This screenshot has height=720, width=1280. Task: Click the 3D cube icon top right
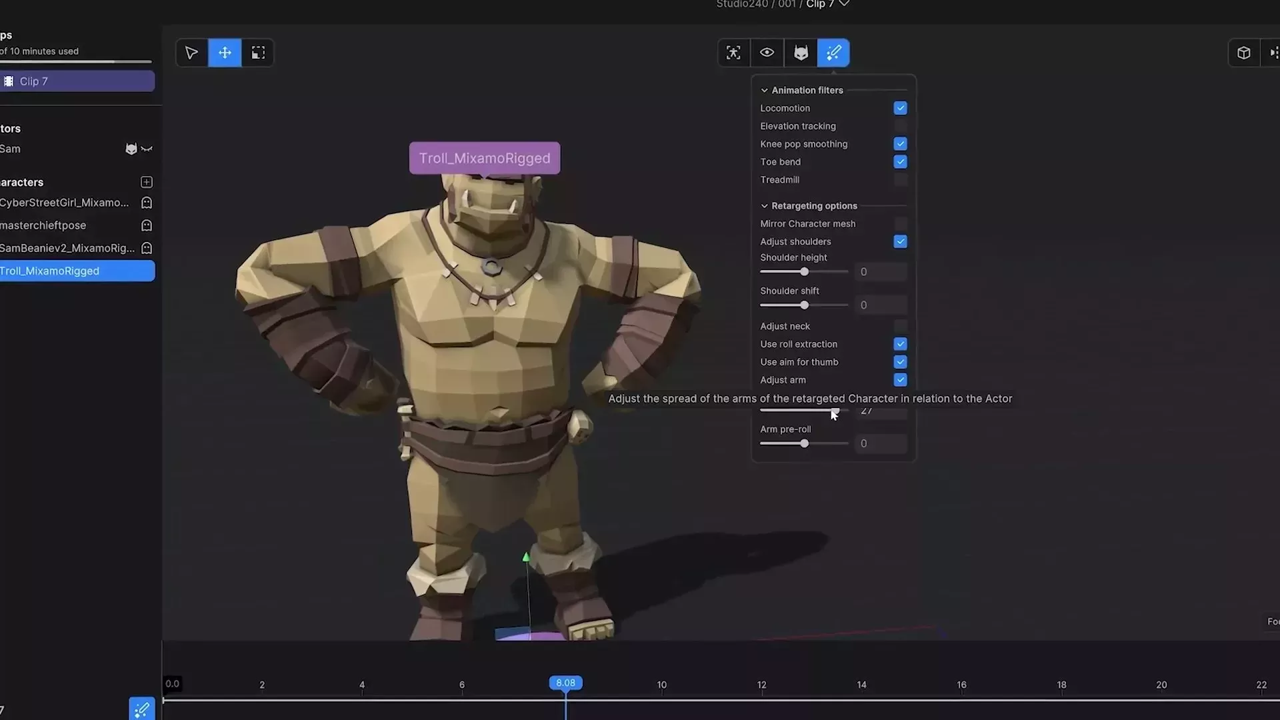pos(1243,53)
